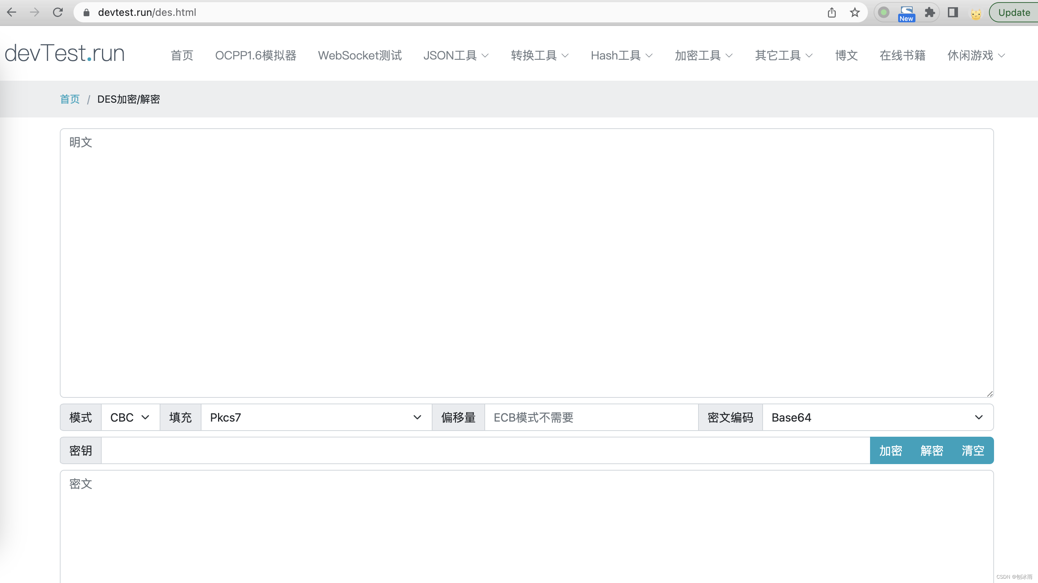Change the Base64 ciphertext encoding dropdown
Screen dimensions: 1038x583
877,417
